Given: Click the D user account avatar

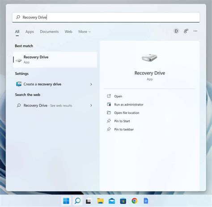Looking at the screenshot, I should pyautogui.click(x=176, y=31).
